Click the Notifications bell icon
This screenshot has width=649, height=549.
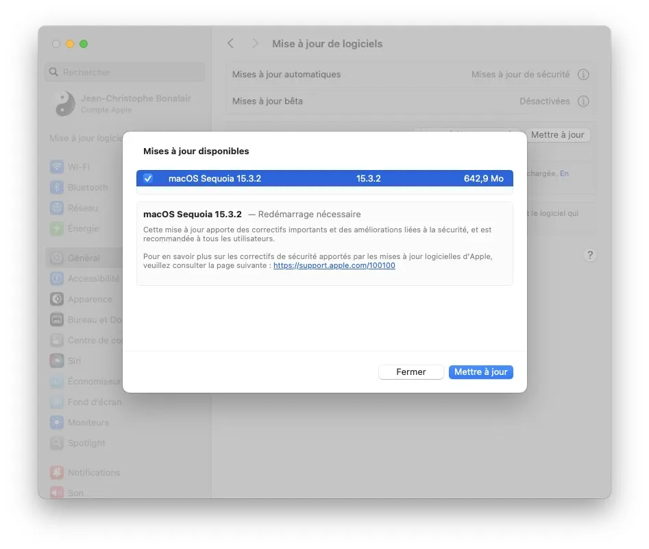pyautogui.click(x=57, y=472)
